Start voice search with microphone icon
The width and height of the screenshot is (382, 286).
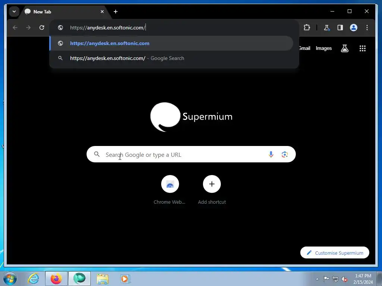271,154
